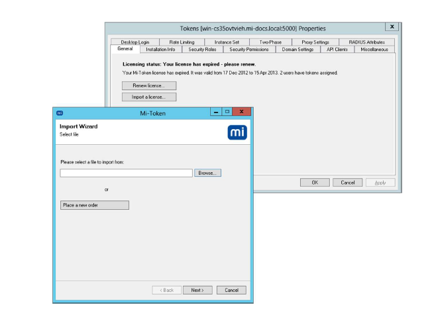Click Next in the Import Wizard
The image size is (434, 311).
coord(197,290)
